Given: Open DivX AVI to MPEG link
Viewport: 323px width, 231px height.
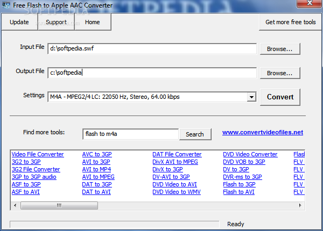Looking at the screenshot, I should (175, 162).
